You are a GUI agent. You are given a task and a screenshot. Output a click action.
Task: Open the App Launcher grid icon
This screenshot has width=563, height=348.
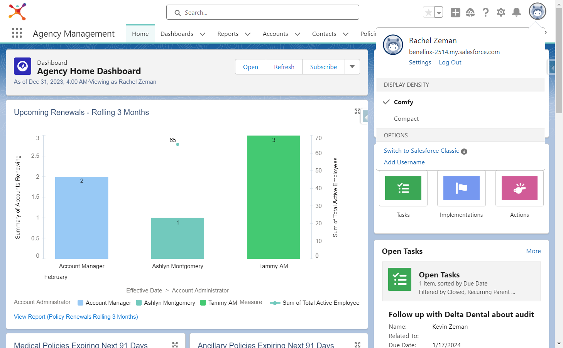pyautogui.click(x=17, y=33)
